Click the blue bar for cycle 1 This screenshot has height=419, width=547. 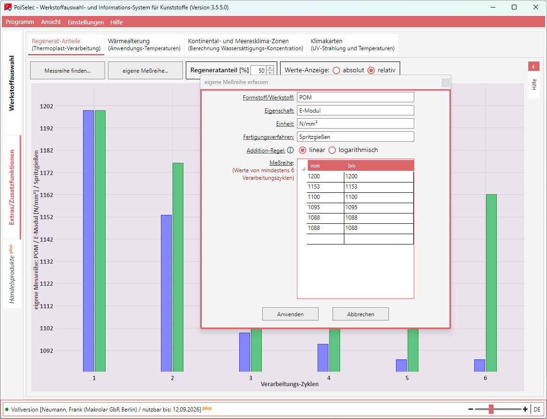88,241
